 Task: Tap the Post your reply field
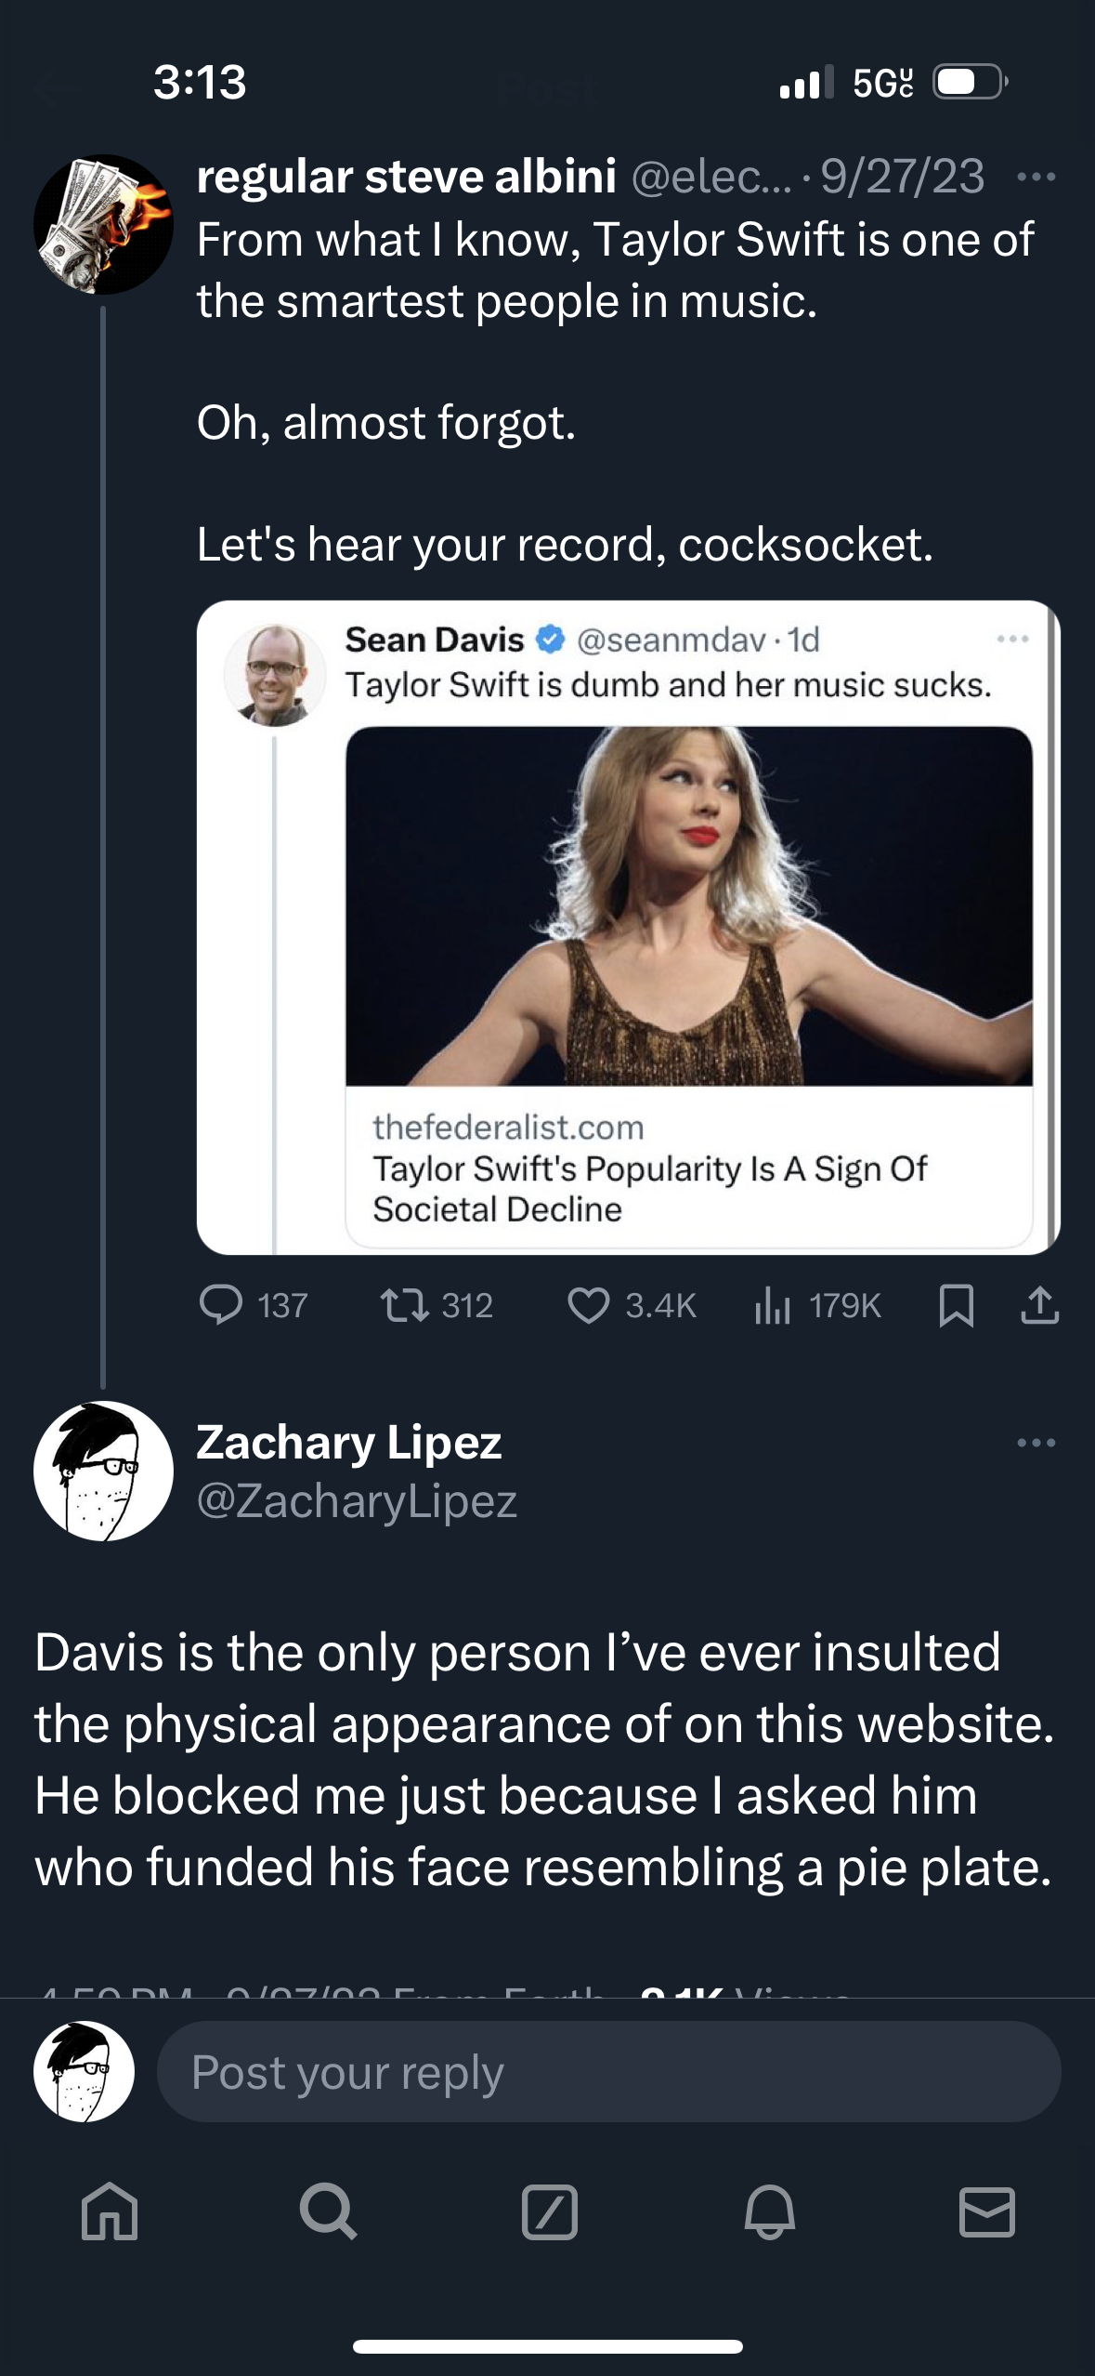[x=608, y=2072]
